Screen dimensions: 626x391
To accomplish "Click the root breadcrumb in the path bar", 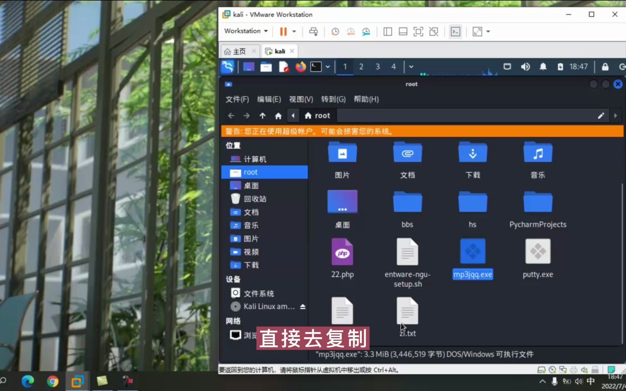I will (x=317, y=115).
